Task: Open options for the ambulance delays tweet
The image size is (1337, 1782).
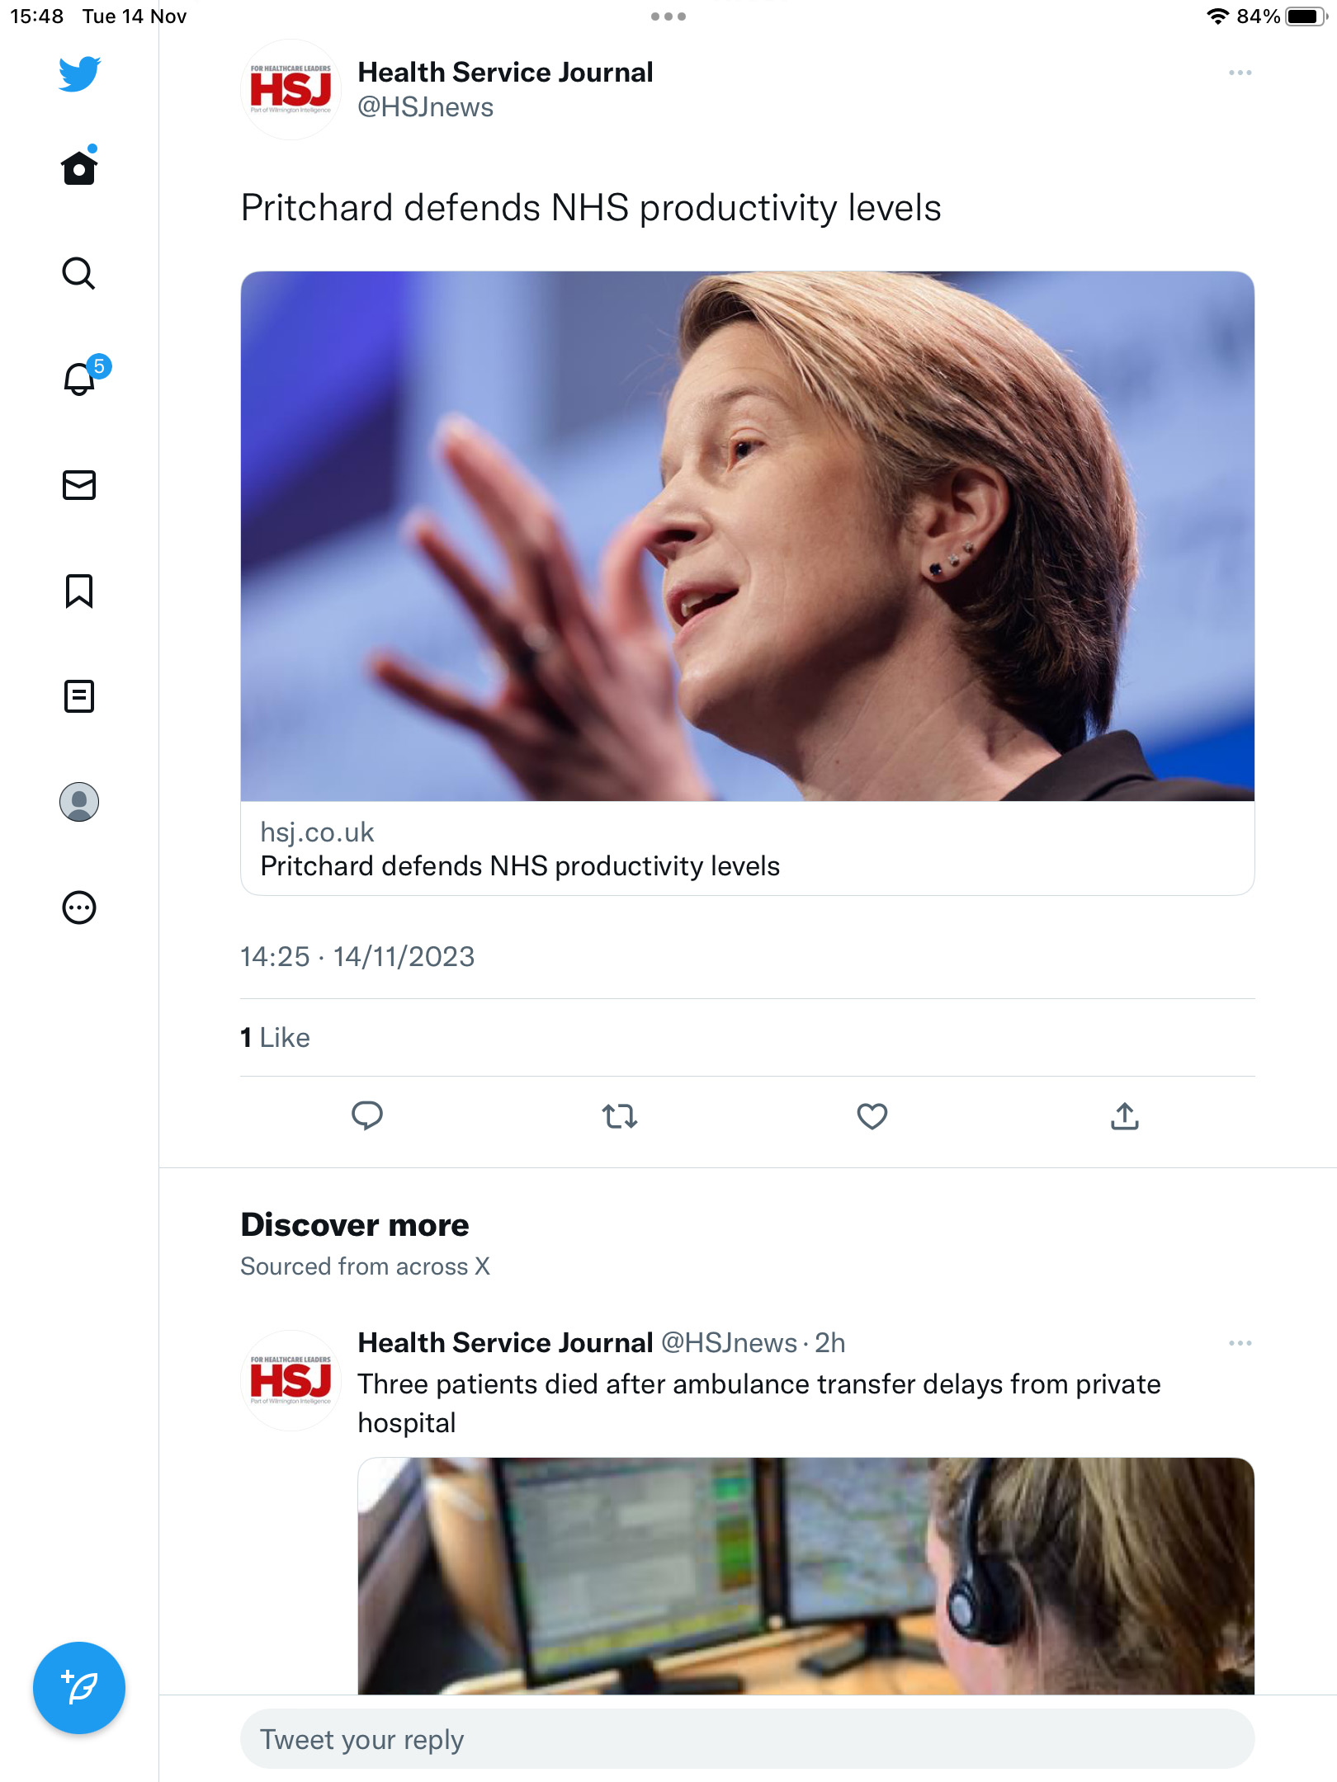Action: tap(1240, 1343)
